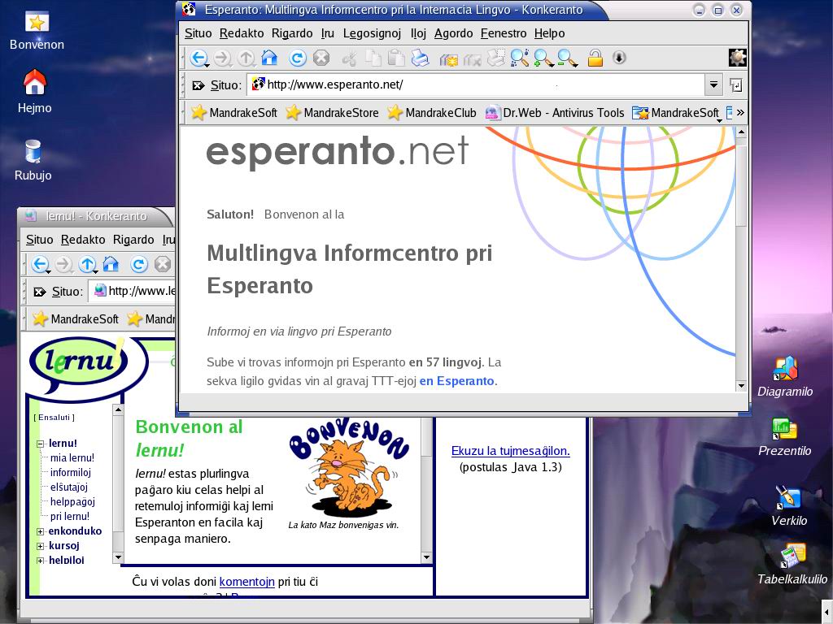The image size is (833, 624).
Task: Click the magnifier with minus zoom-out icon
Action: coord(567,58)
